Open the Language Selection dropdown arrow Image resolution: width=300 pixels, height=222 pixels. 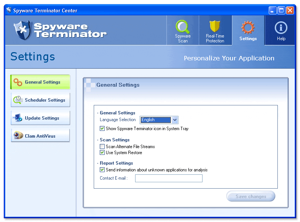pyautogui.click(x=175, y=120)
